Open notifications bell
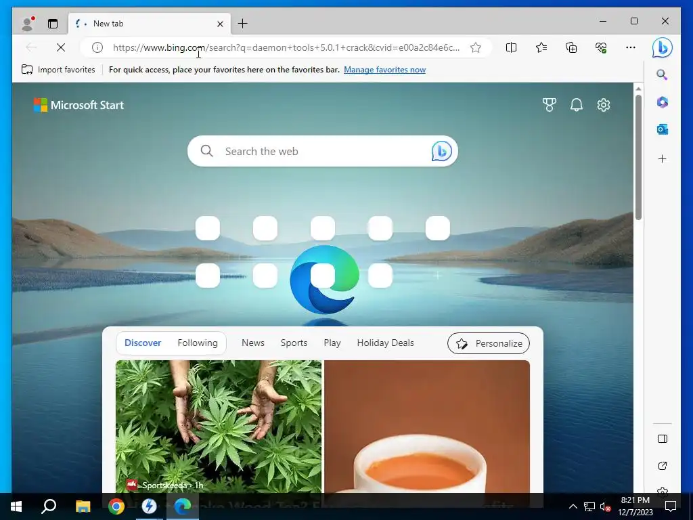Viewport: 693px width, 520px height. 577,105
